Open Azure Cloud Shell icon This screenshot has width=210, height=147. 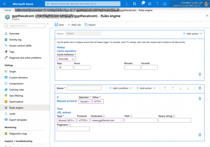(x=127, y=4)
